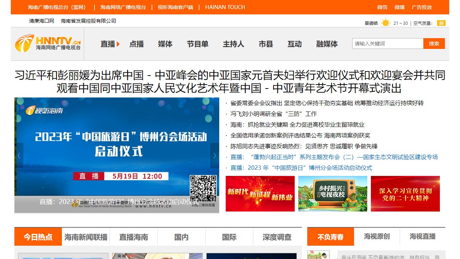
Task: Open the 融媒体 menu item
Action: coord(327,44)
